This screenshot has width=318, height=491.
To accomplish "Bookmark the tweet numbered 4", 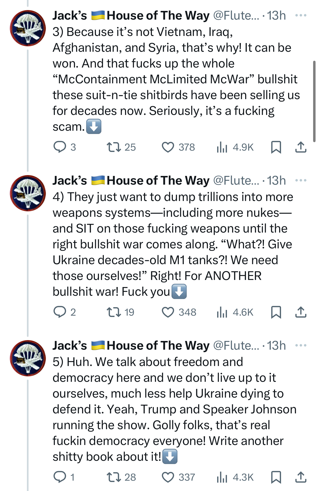I will pos(276,312).
